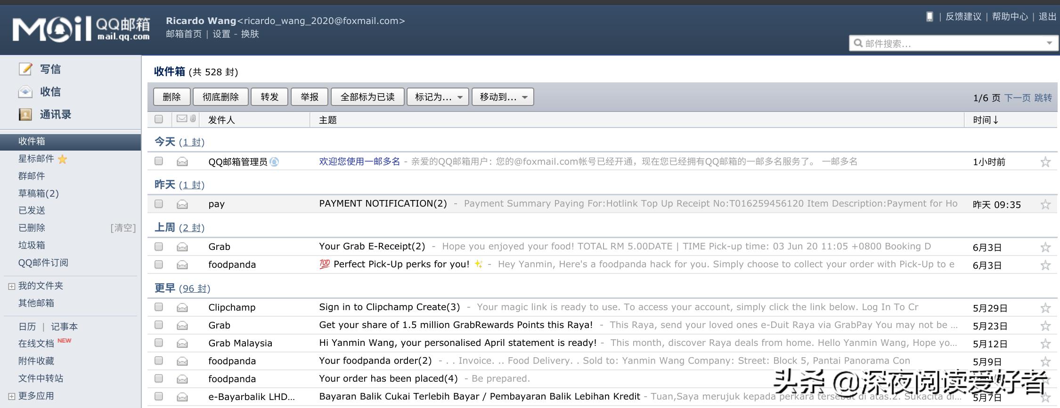1060x408 pixels.
Task: Click [清空] next to 已删除
Action: (123, 228)
